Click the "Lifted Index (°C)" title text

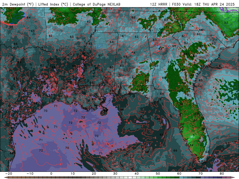53,4
